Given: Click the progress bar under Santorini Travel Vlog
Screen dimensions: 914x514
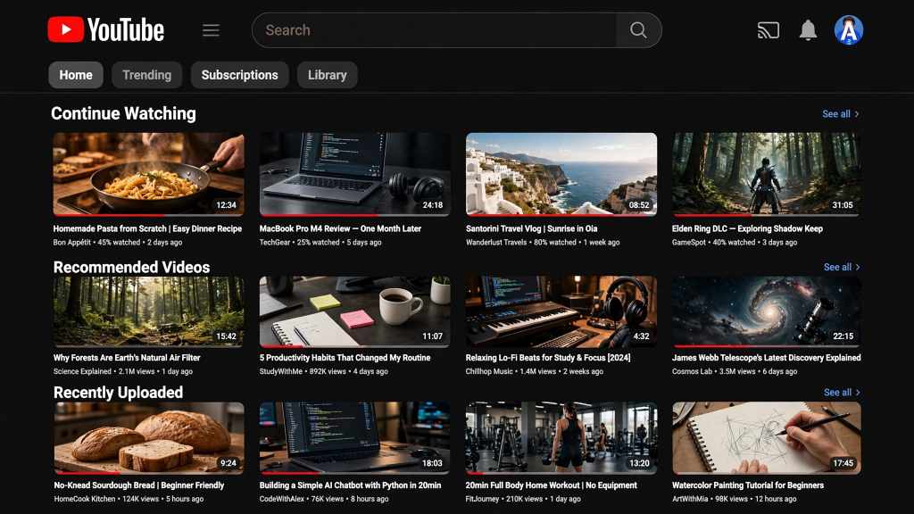Looking at the screenshot, I should pos(561,215).
